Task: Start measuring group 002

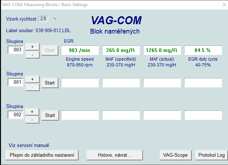Action: (x=50, y=116)
